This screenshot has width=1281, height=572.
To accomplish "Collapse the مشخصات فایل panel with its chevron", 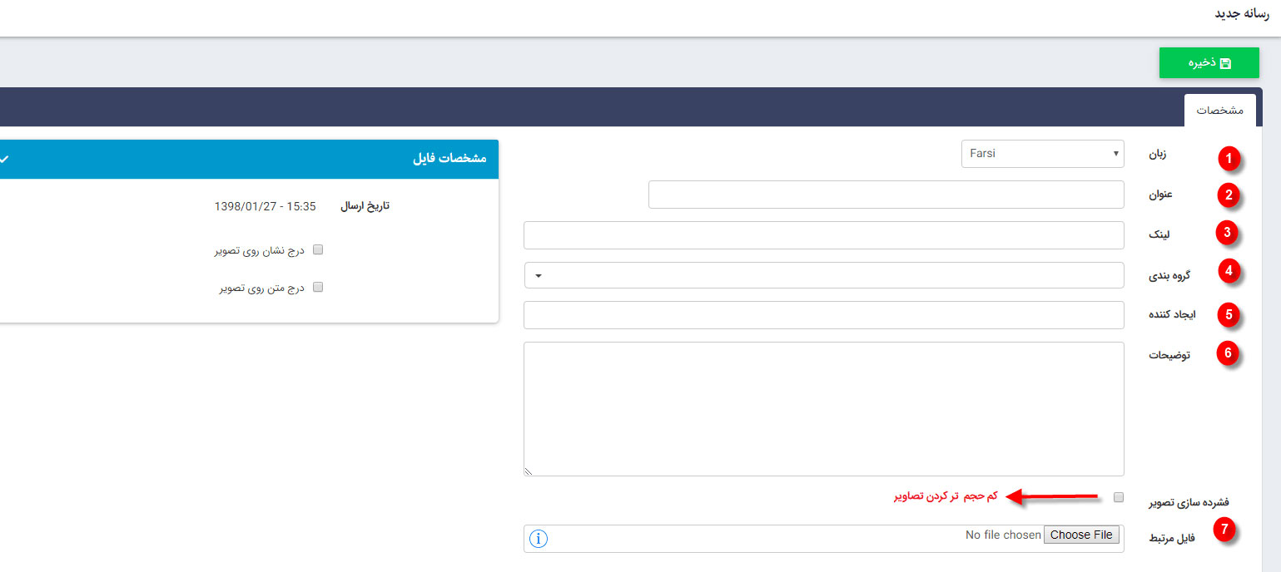I will tap(3, 158).
